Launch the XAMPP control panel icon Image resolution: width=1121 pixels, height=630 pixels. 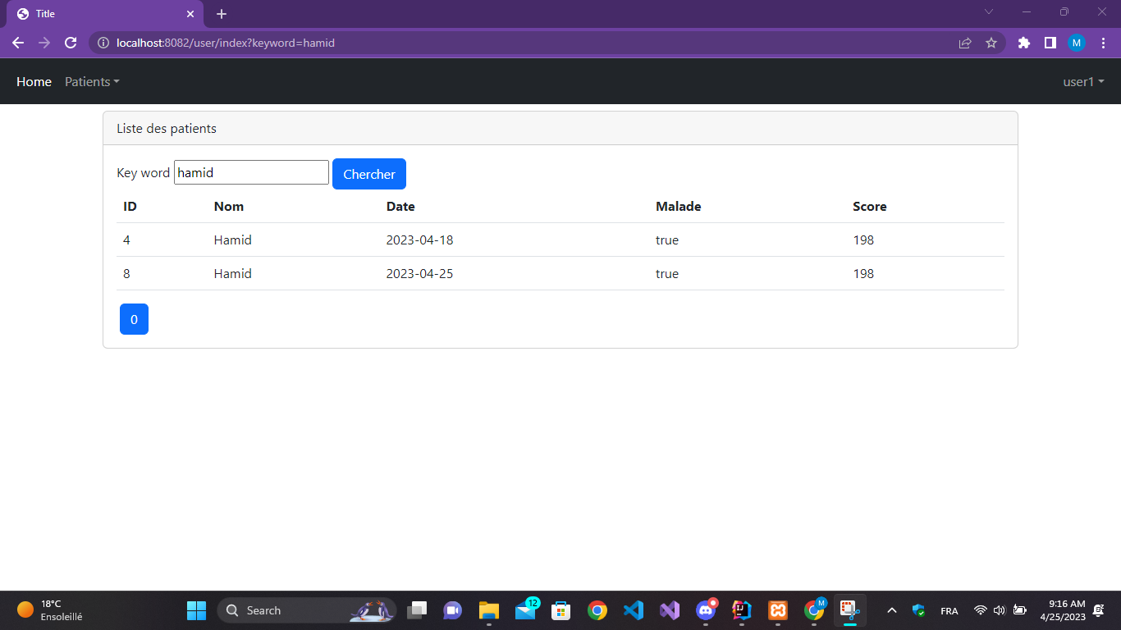tap(777, 610)
